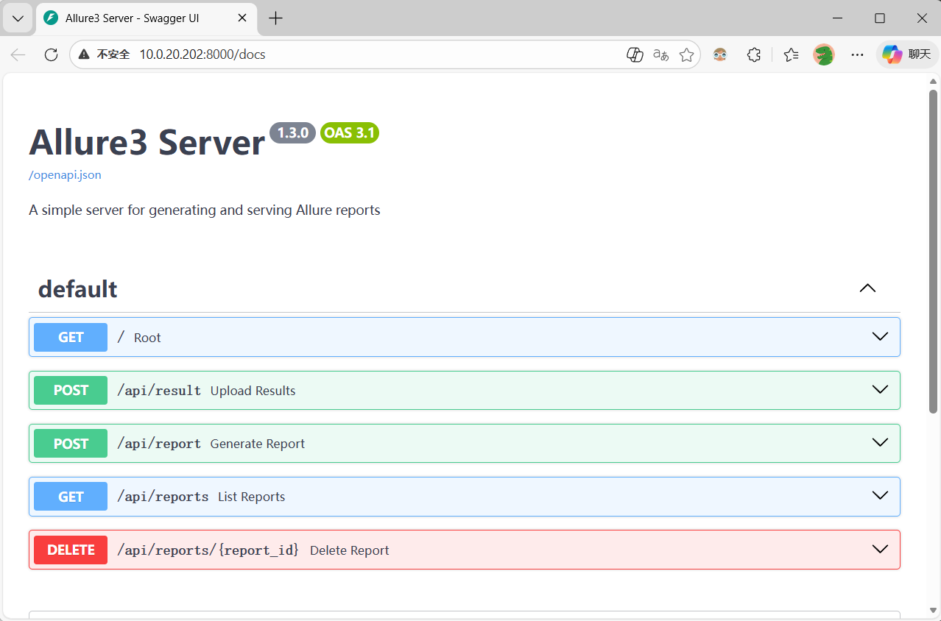
Task: Click the default section heading
Action: pos(78,289)
